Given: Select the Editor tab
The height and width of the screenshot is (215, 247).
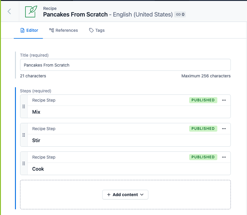Looking at the screenshot, I should (29, 30).
